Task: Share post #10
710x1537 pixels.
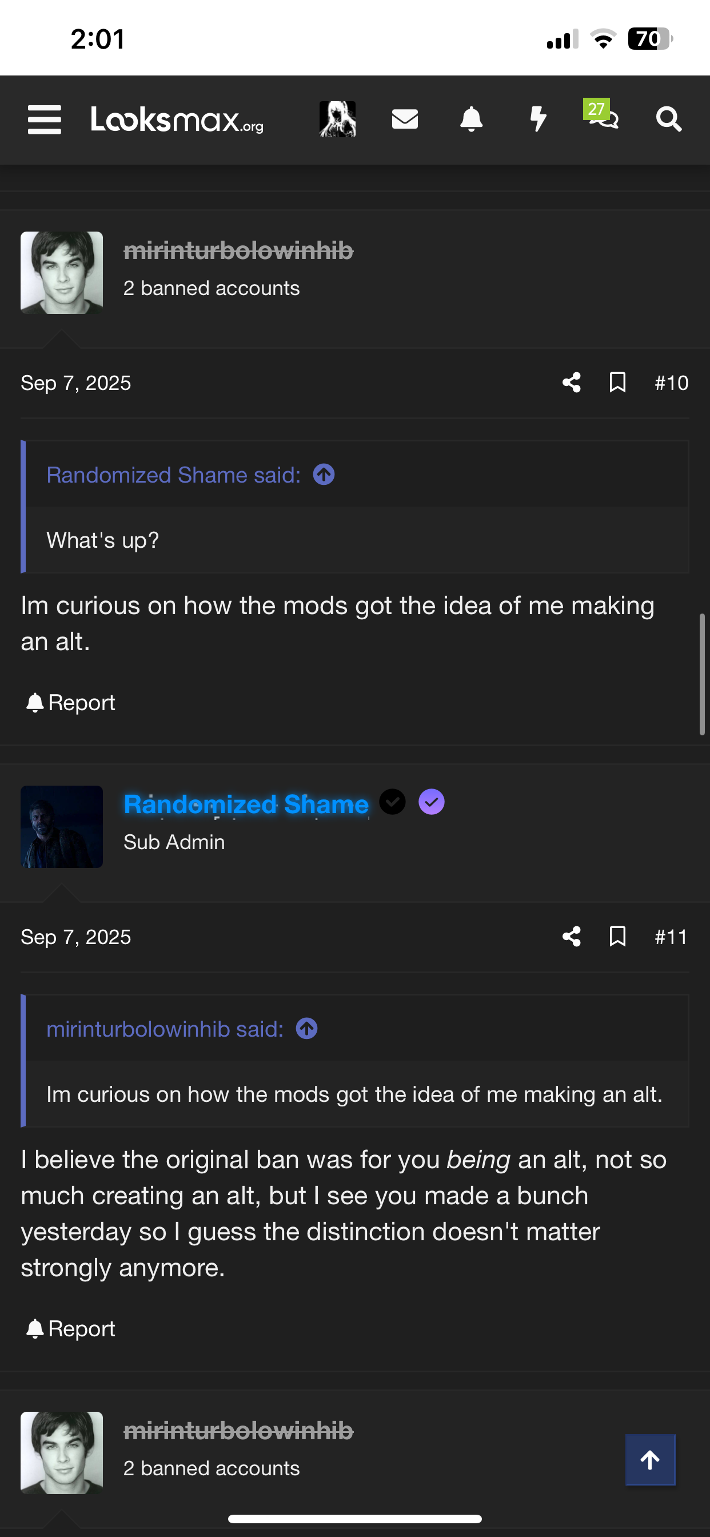Action: [x=572, y=383]
